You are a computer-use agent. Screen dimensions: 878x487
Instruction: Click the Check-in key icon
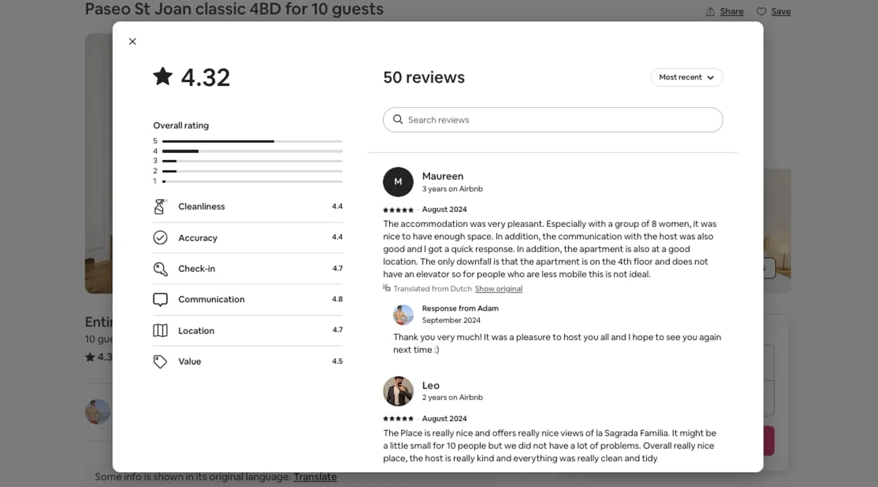(160, 269)
